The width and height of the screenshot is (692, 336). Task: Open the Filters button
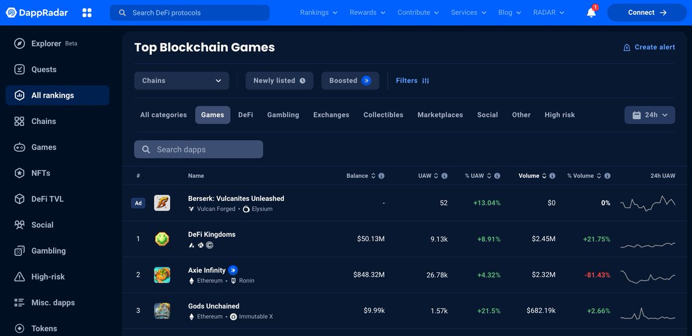(412, 81)
